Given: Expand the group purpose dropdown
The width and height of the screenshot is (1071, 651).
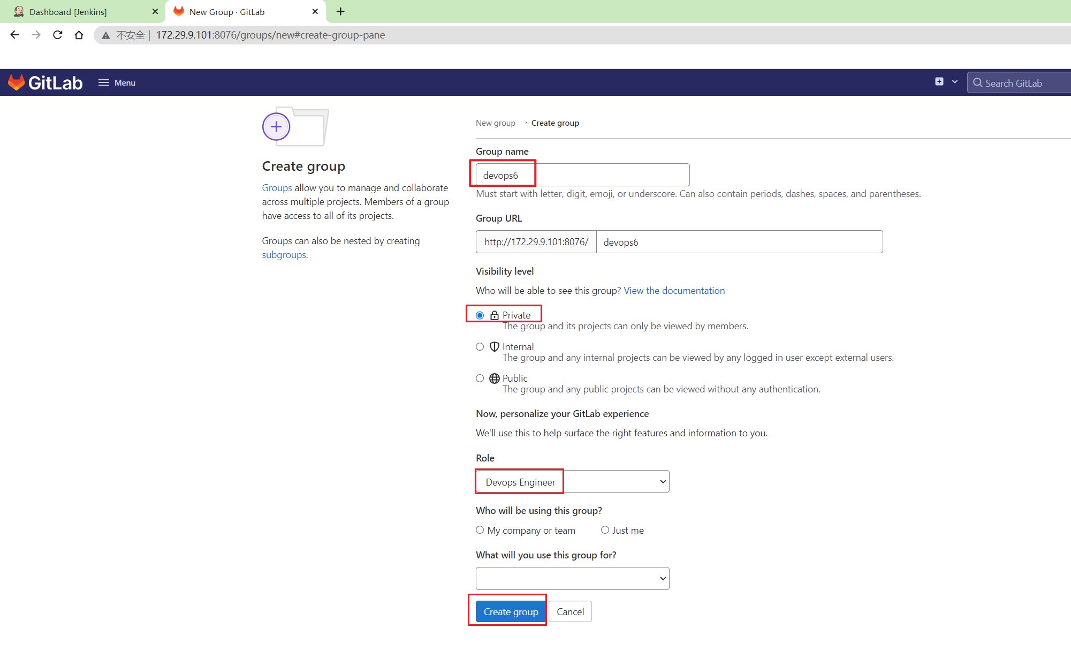Looking at the screenshot, I should [x=572, y=578].
